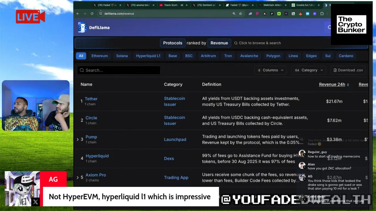Open the browser Extensions puzzle icon
The image size is (376, 211).
click(x=322, y=13)
